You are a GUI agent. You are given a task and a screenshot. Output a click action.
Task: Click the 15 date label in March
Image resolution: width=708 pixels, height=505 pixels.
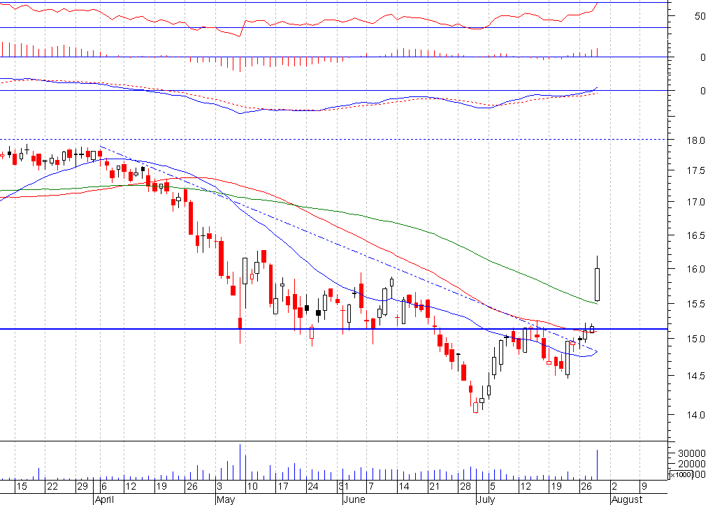(21, 487)
